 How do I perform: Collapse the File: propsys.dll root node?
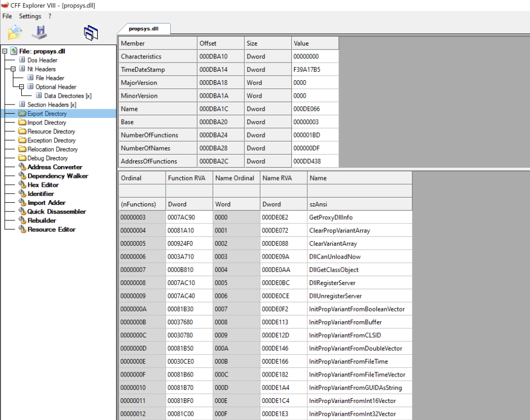click(x=5, y=51)
